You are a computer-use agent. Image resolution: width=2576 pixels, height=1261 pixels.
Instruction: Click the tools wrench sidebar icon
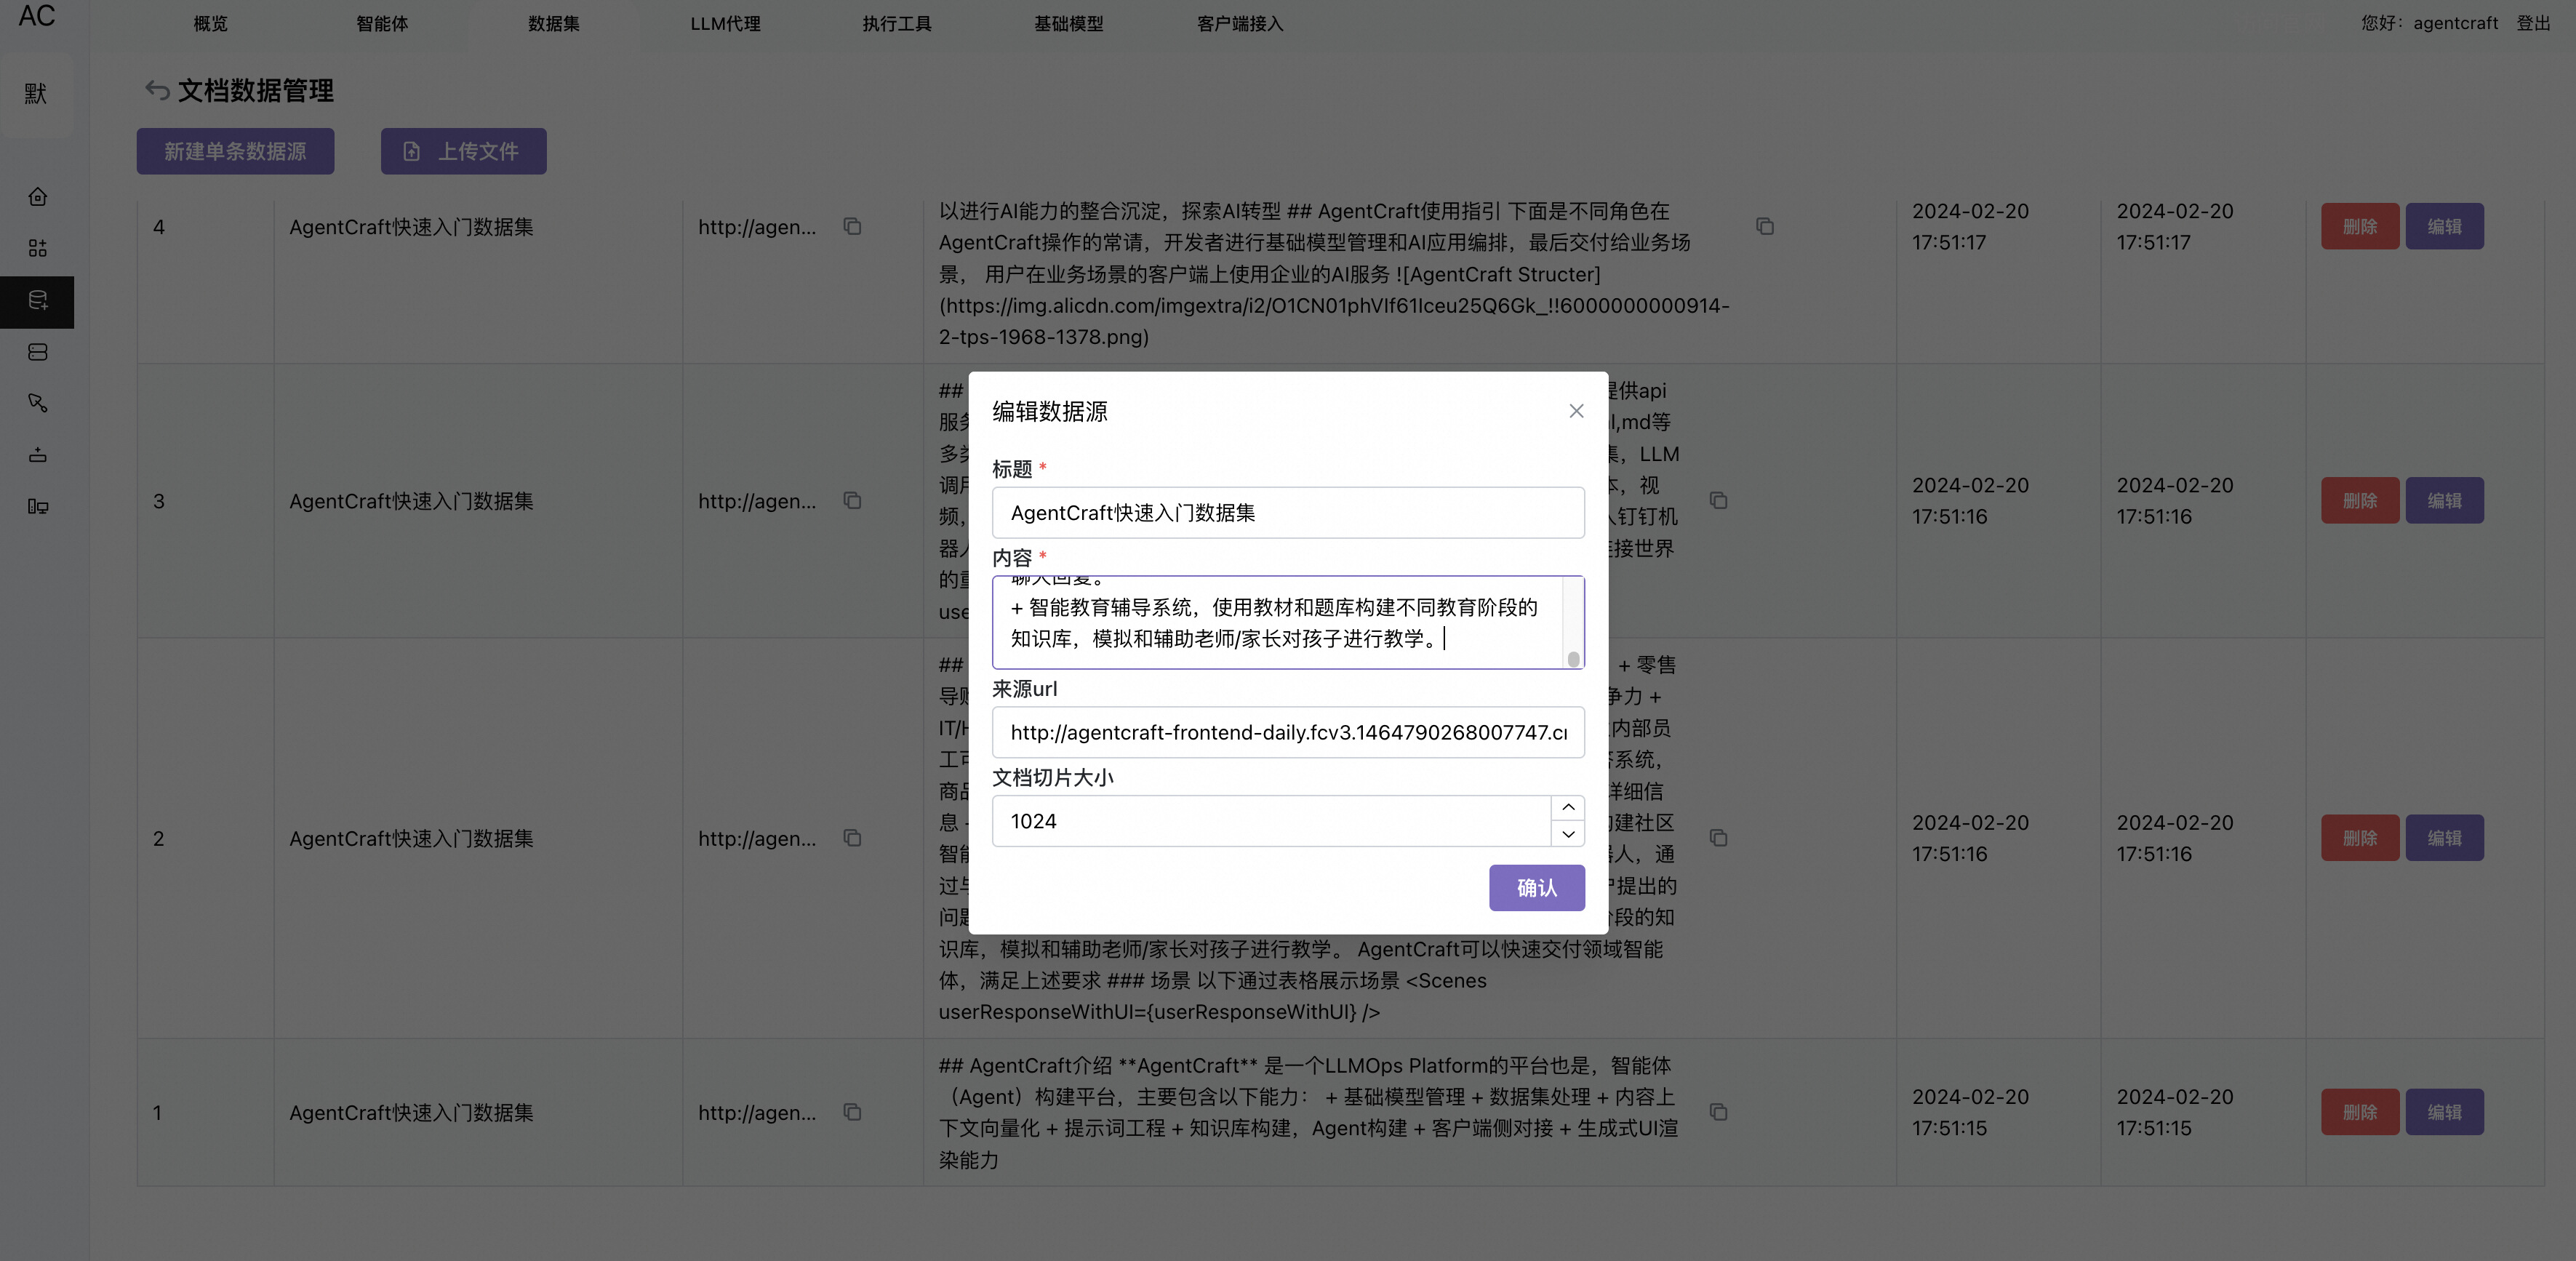coord(38,403)
